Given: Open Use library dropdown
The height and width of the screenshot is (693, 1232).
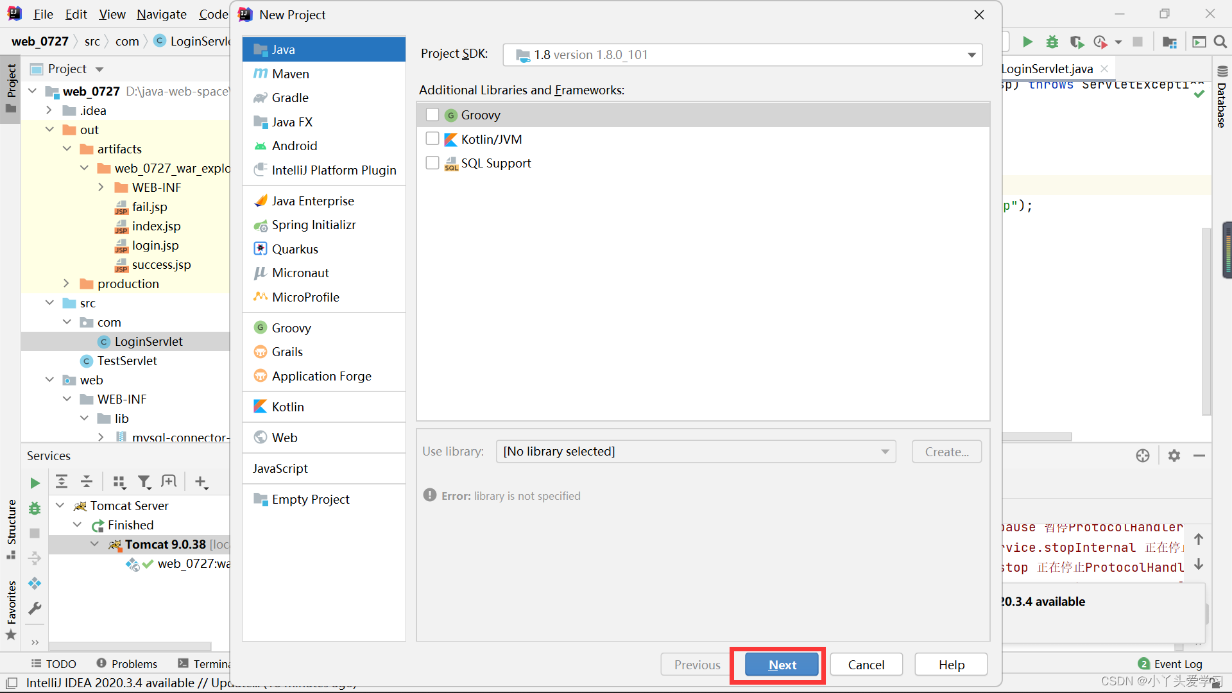Looking at the screenshot, I should tap(696, 451).
